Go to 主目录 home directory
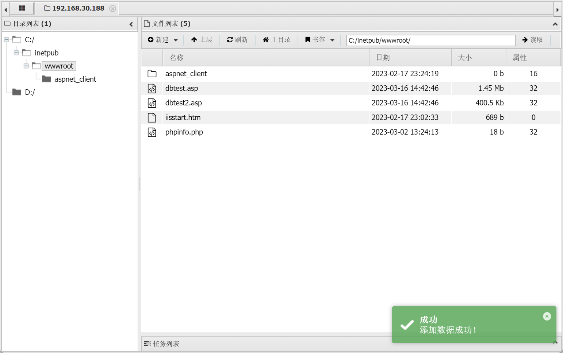Screen dimensions: 563x353 [277, 40]
